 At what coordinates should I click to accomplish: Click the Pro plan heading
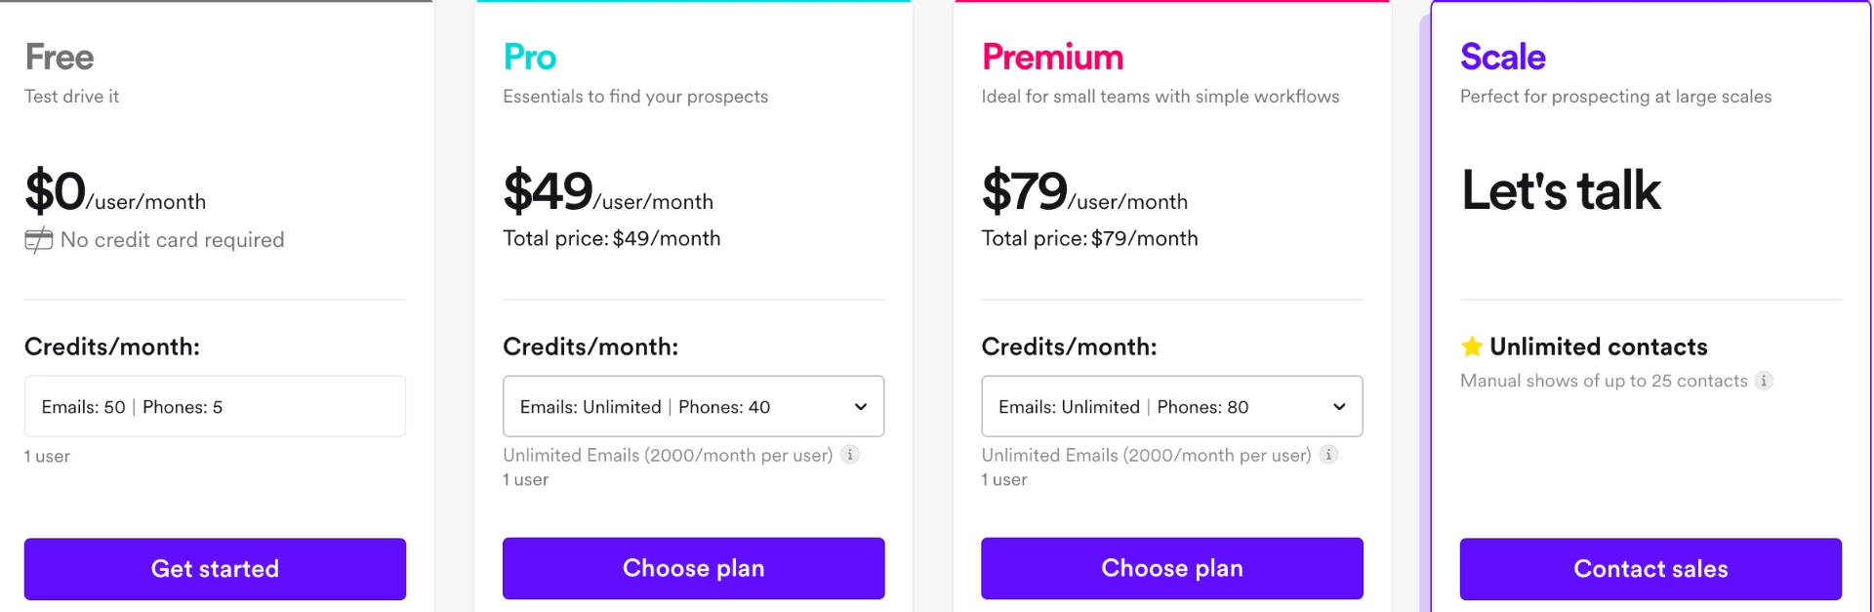click(529, 57)
